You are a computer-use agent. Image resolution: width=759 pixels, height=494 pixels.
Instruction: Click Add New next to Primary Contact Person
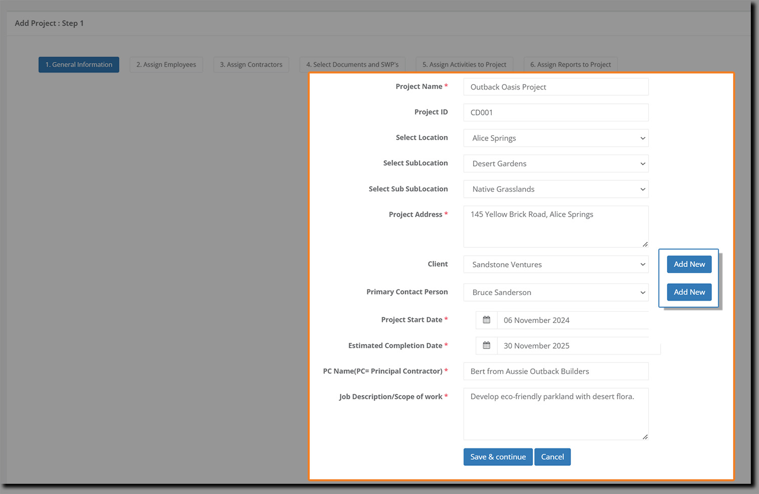(x=689, y=292)
